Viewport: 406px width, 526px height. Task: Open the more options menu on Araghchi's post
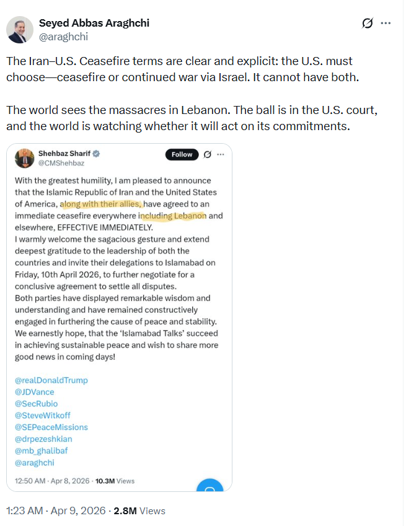pos(386,24)
